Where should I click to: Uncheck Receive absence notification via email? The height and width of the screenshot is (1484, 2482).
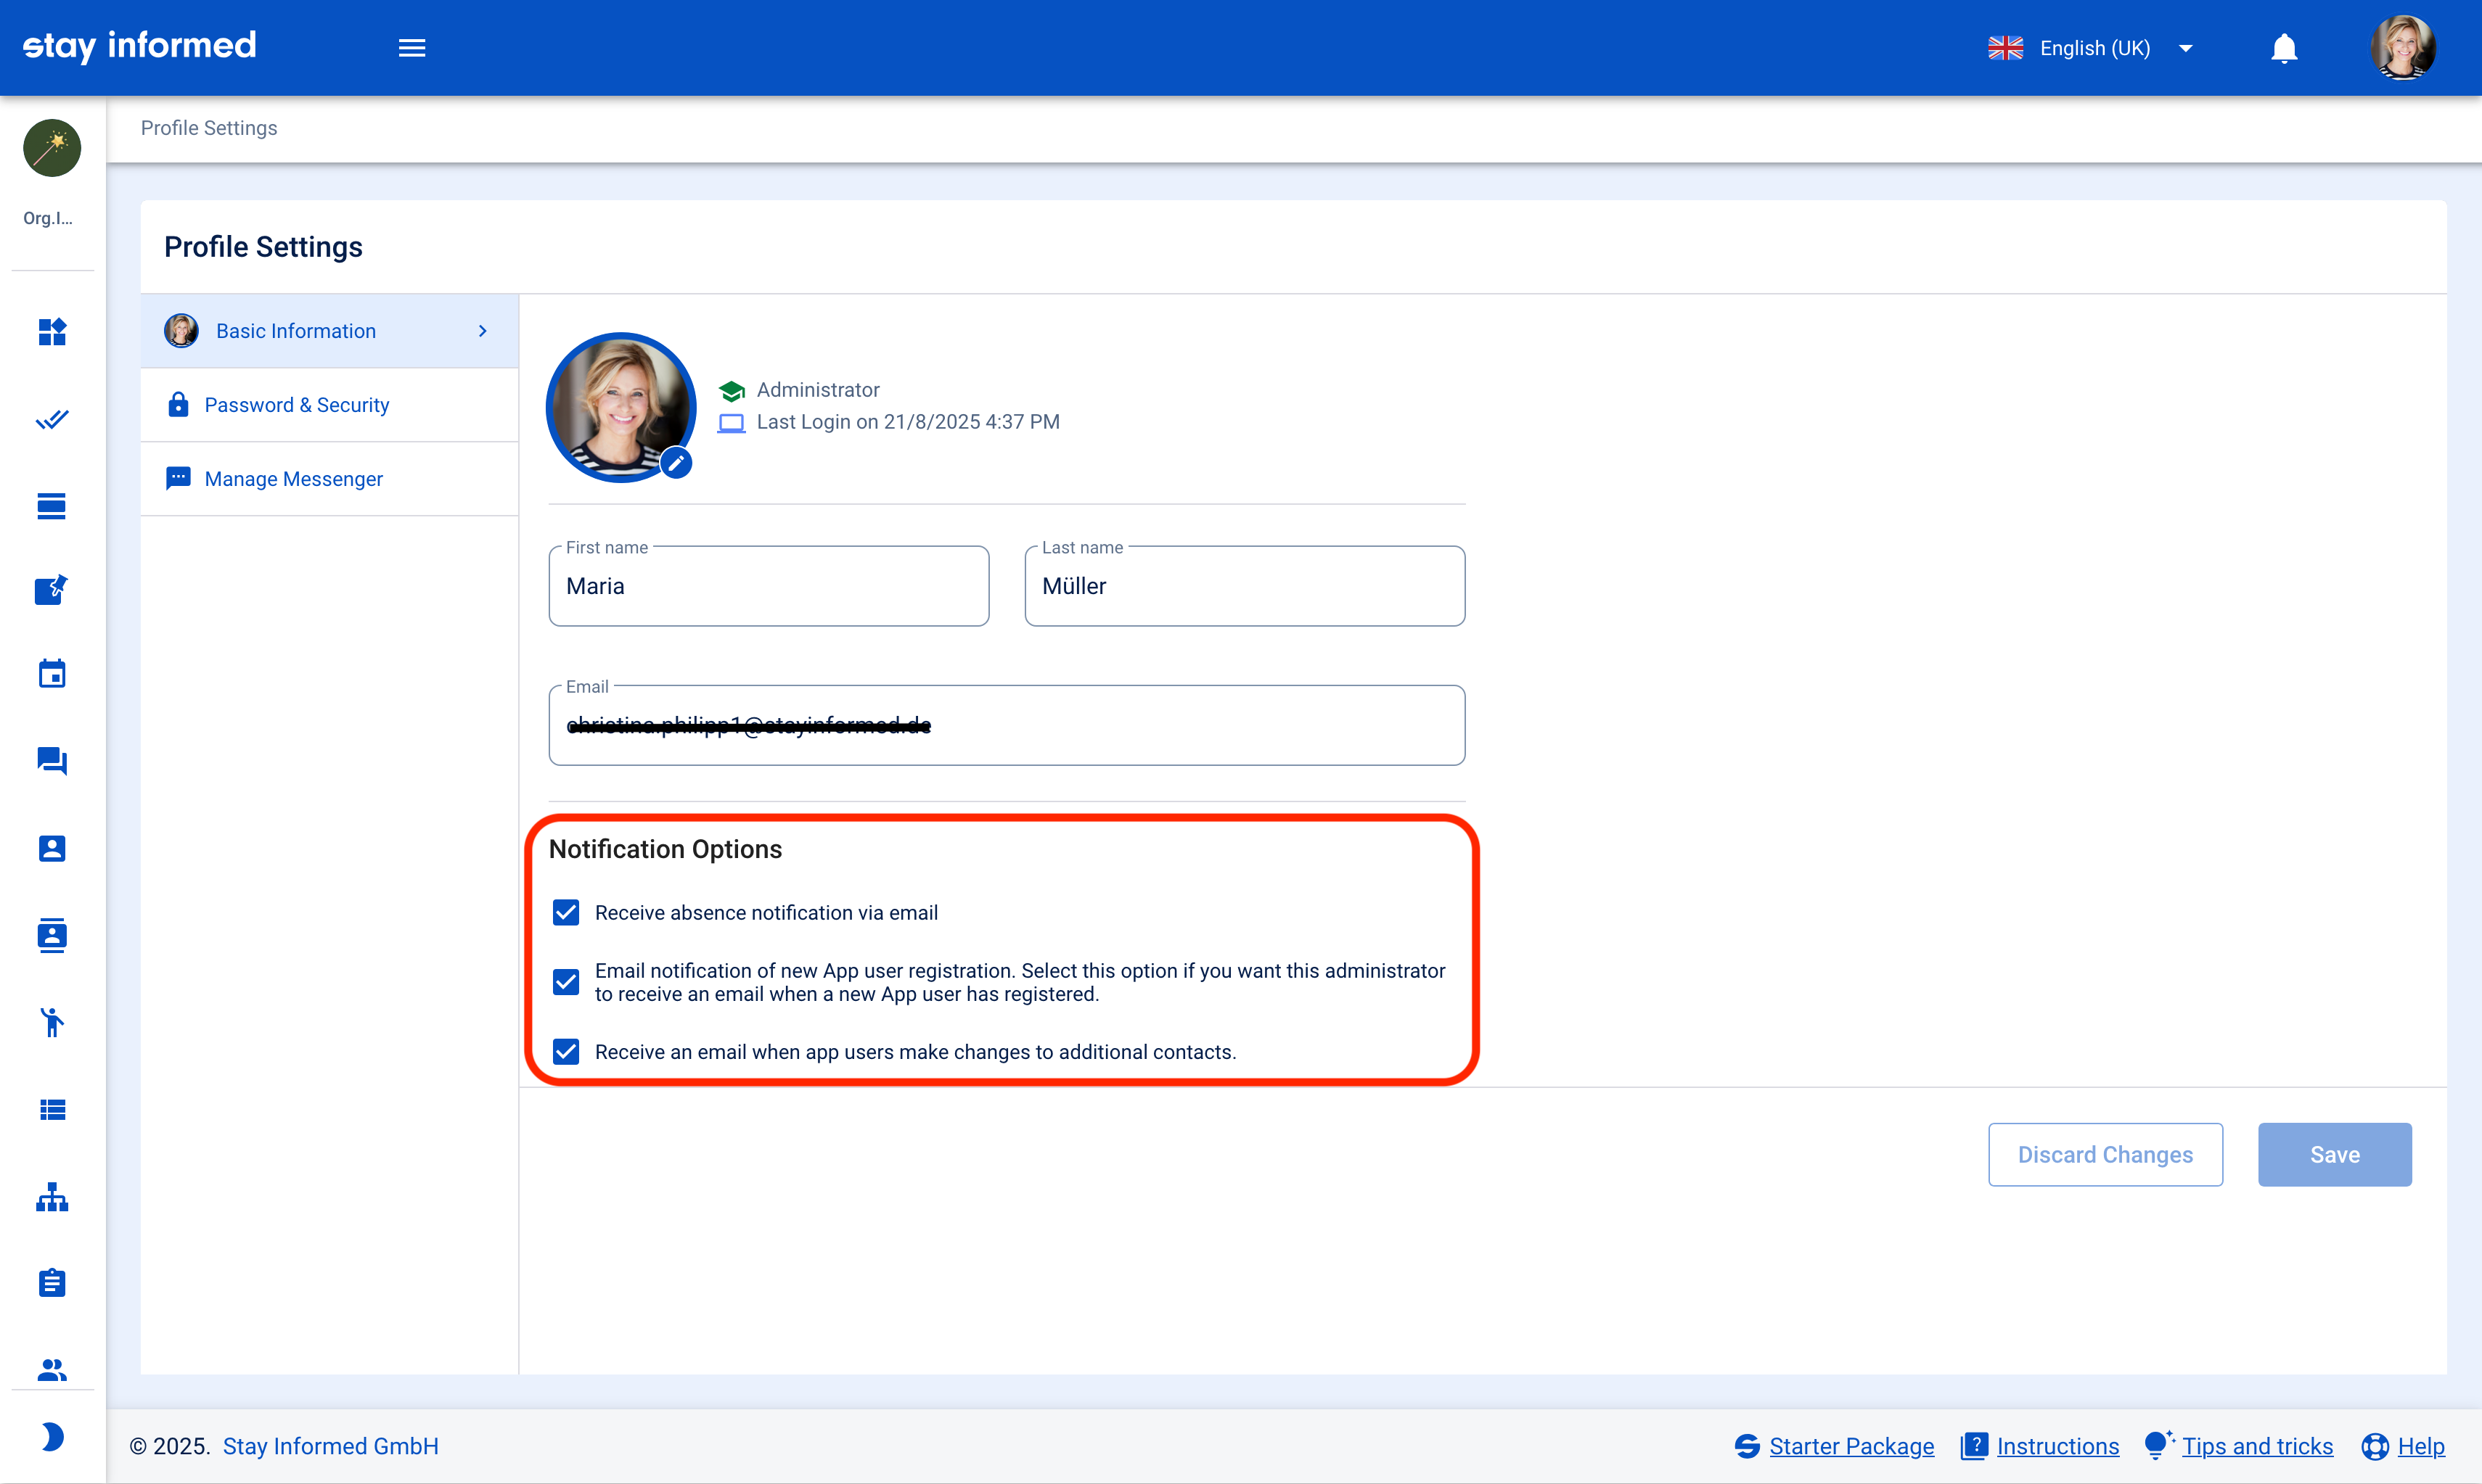pyautogui.click(x=566, y=912)
